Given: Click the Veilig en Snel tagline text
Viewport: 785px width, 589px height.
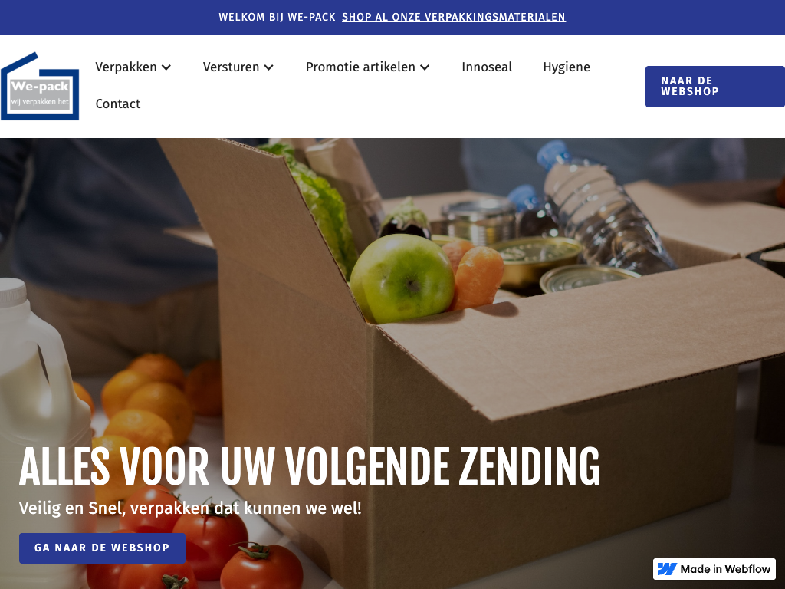Looking at the screenshot, I should click(190, 508).
